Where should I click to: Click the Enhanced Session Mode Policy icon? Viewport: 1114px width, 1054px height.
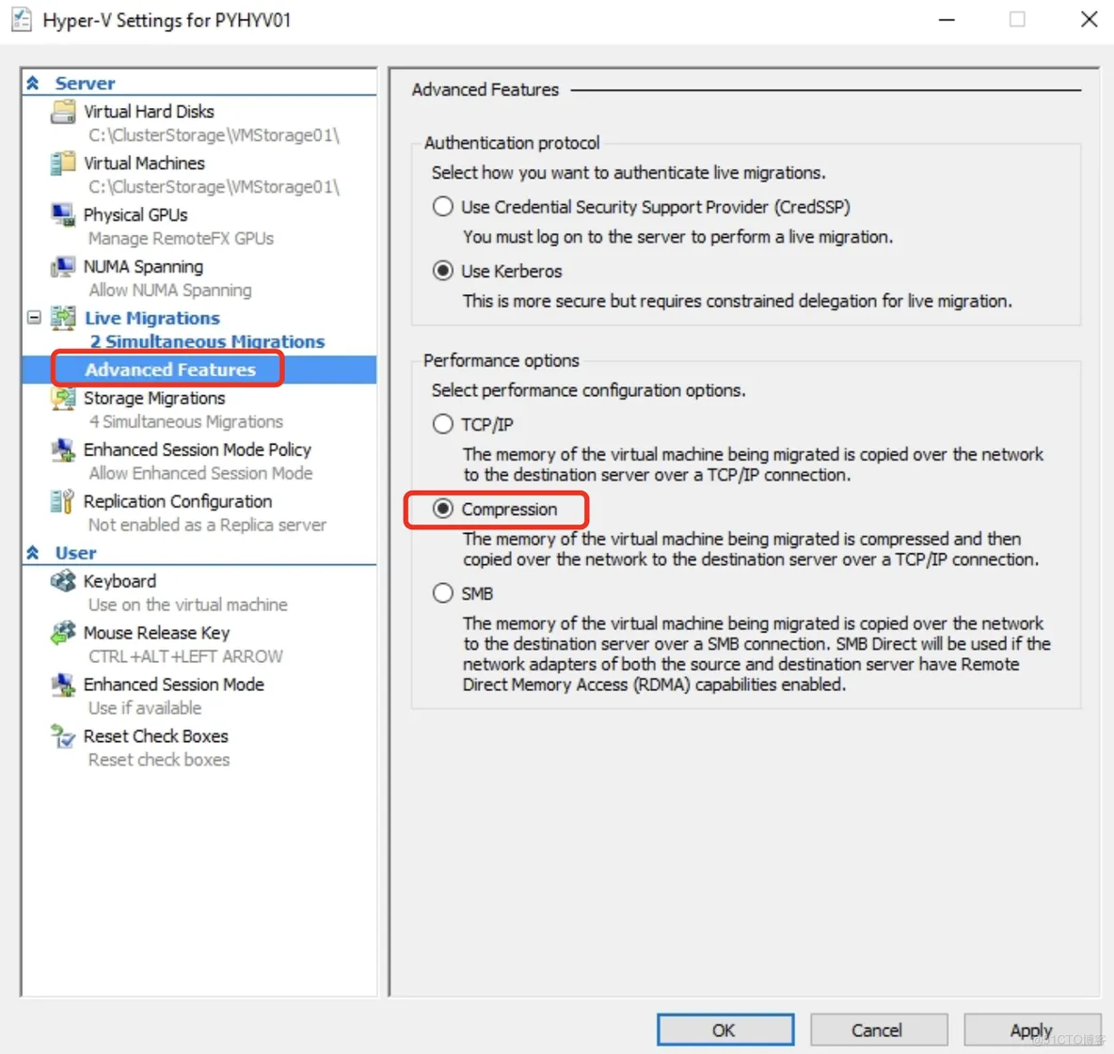click(x=62, y=450)
